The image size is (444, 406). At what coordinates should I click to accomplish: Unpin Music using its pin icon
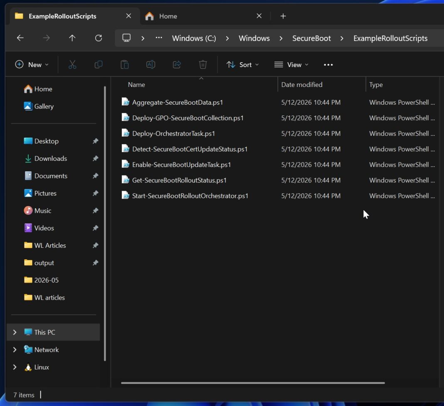coord(96,210)
